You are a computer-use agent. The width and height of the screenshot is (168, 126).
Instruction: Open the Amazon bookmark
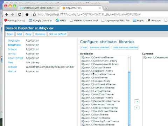[x=154, y=20]
